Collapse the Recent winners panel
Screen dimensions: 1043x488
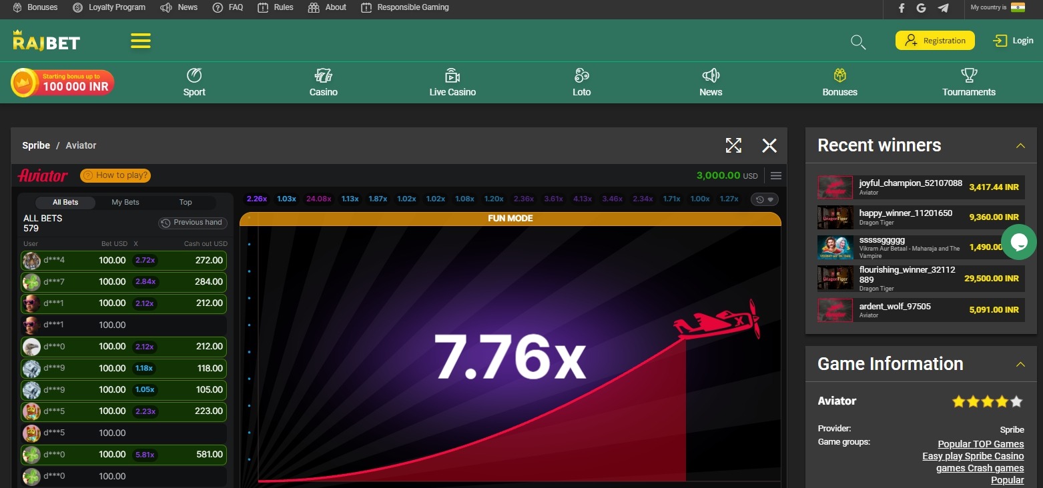point(1020,145)
